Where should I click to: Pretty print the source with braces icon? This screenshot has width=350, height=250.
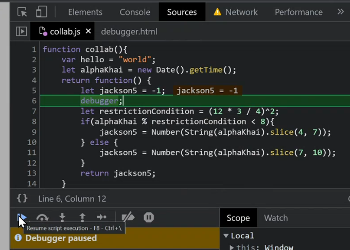pyautogui.click(x=22, y=198)
